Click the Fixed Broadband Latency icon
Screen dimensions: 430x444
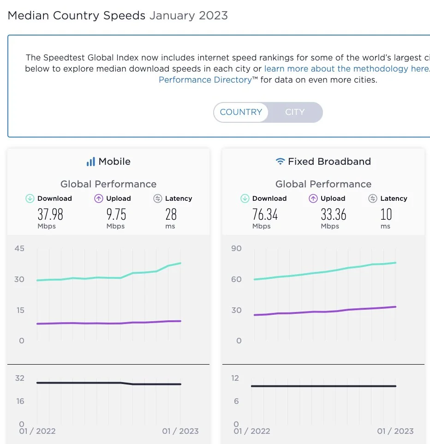[x=373, y=198]
